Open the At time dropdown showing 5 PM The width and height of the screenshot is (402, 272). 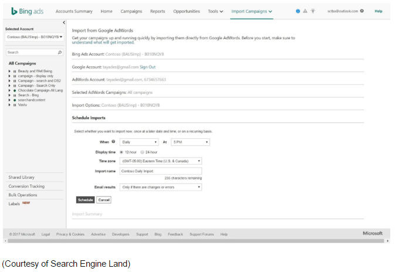190,142
